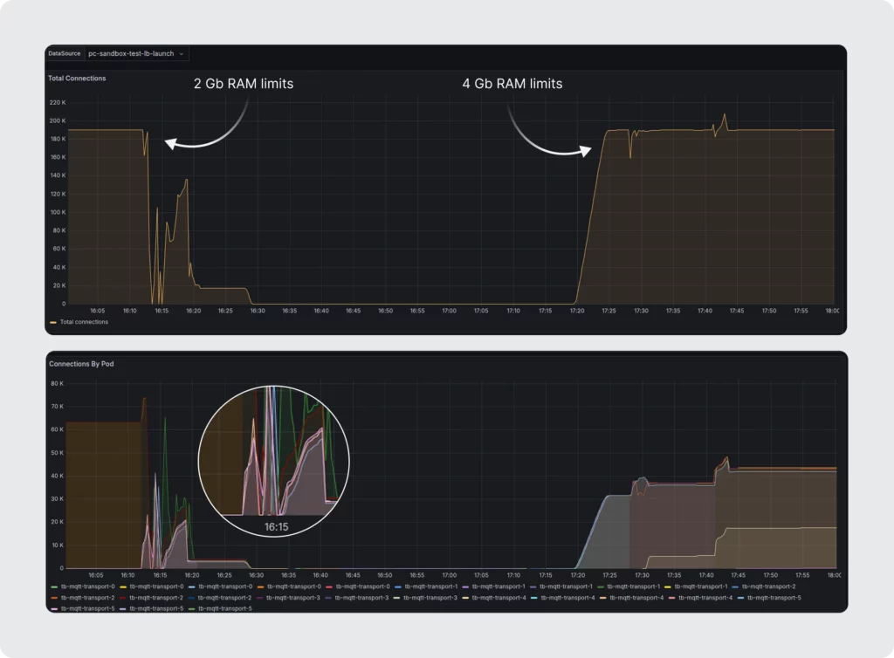Toggle the red tb-mqtt-transport-4 legend series
894x658 pixels.
click(704, 598)
